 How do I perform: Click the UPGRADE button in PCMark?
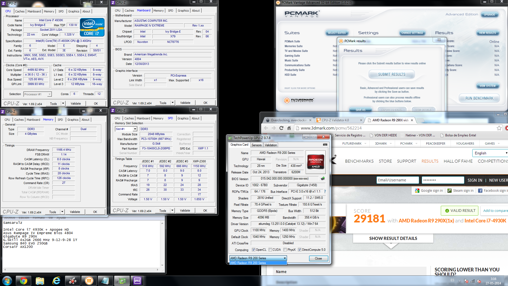(x=489, y=15)
